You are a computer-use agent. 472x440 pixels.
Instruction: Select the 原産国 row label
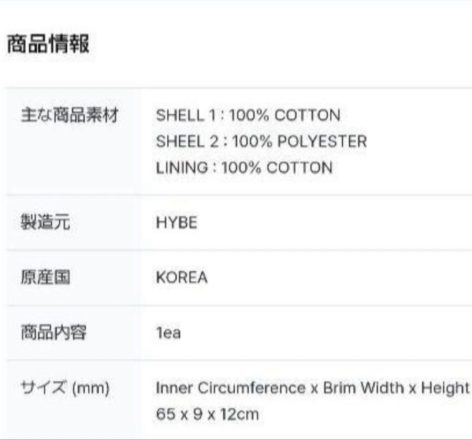pos(45,278)
